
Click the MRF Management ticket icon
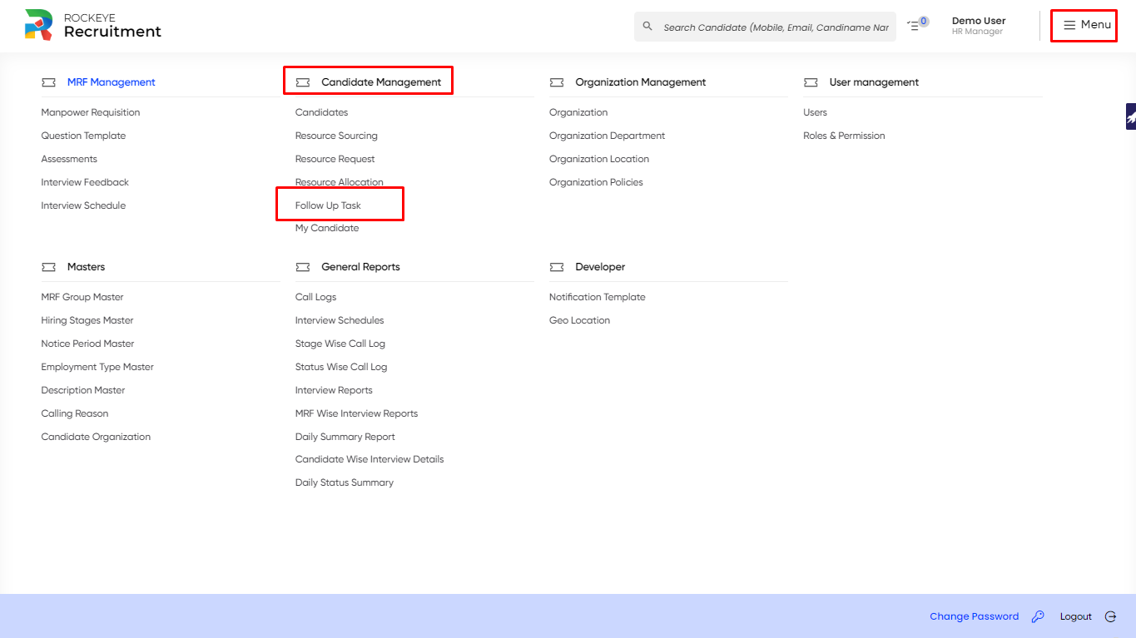pos(48,82)
